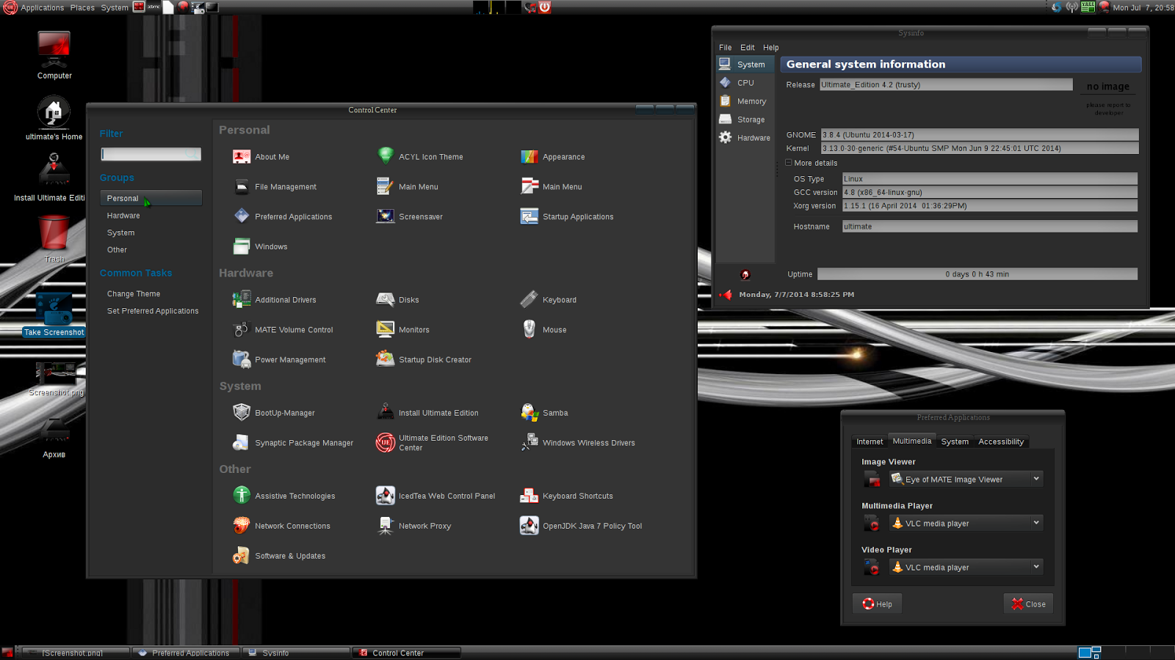Select Memory section in Sysinfo

[745, 101]
